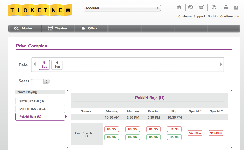
Task: Select MIRUTHAN - (U/A) movie
Action: [40, 109]
